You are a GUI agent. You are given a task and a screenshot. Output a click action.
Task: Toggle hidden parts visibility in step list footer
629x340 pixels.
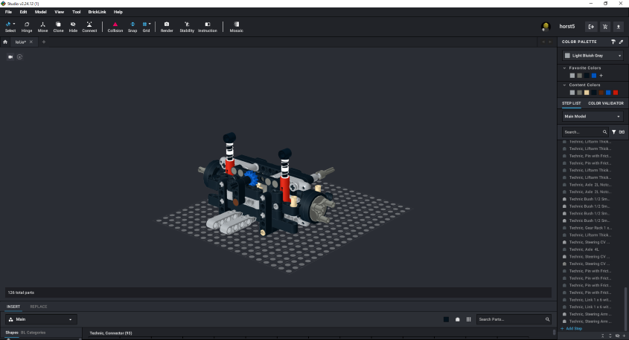(x=617, y=336)
